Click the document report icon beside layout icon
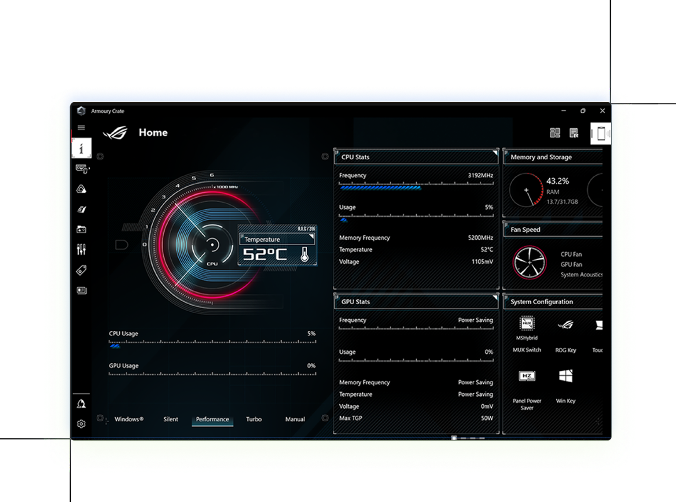Image resolution: width=676 pixels, height=502 pixels. pyautogui.click(x=574, y=133)
